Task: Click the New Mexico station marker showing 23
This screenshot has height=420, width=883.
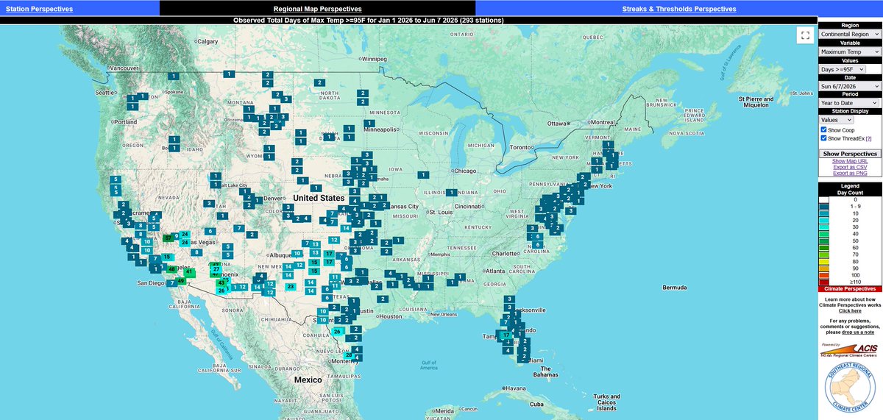Action: pos(291,286)
